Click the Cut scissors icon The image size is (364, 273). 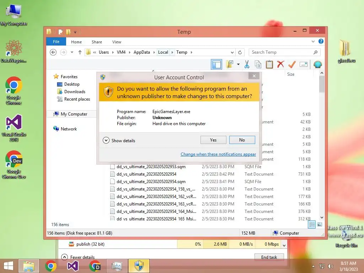pyautogui.click(x=247, y=64)
